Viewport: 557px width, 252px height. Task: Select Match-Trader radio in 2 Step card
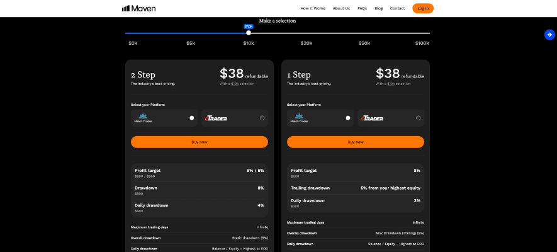click(192, 118)
